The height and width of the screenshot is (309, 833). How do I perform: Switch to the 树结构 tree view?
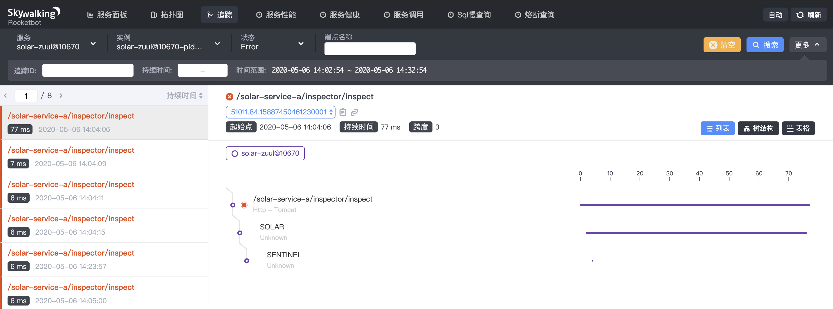[758, 128]
